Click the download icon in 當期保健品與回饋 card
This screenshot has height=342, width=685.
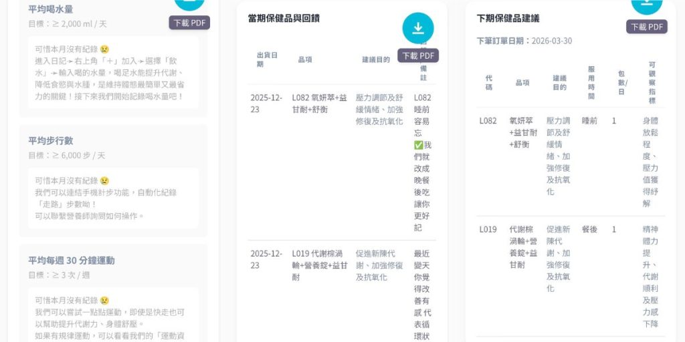(x=418, y=28)
